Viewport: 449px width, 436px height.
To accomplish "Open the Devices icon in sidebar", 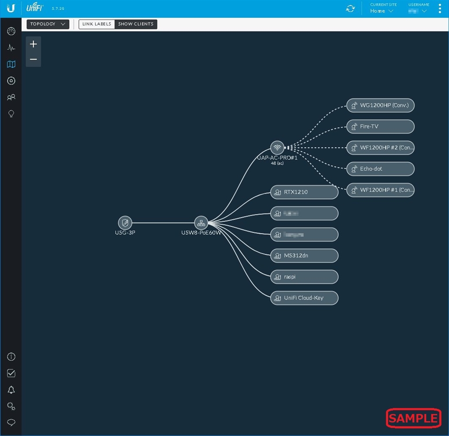I will coord(11,81).
